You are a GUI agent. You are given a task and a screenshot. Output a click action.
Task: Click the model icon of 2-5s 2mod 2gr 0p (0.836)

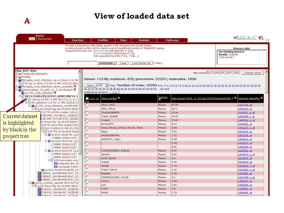pos(36,186)
